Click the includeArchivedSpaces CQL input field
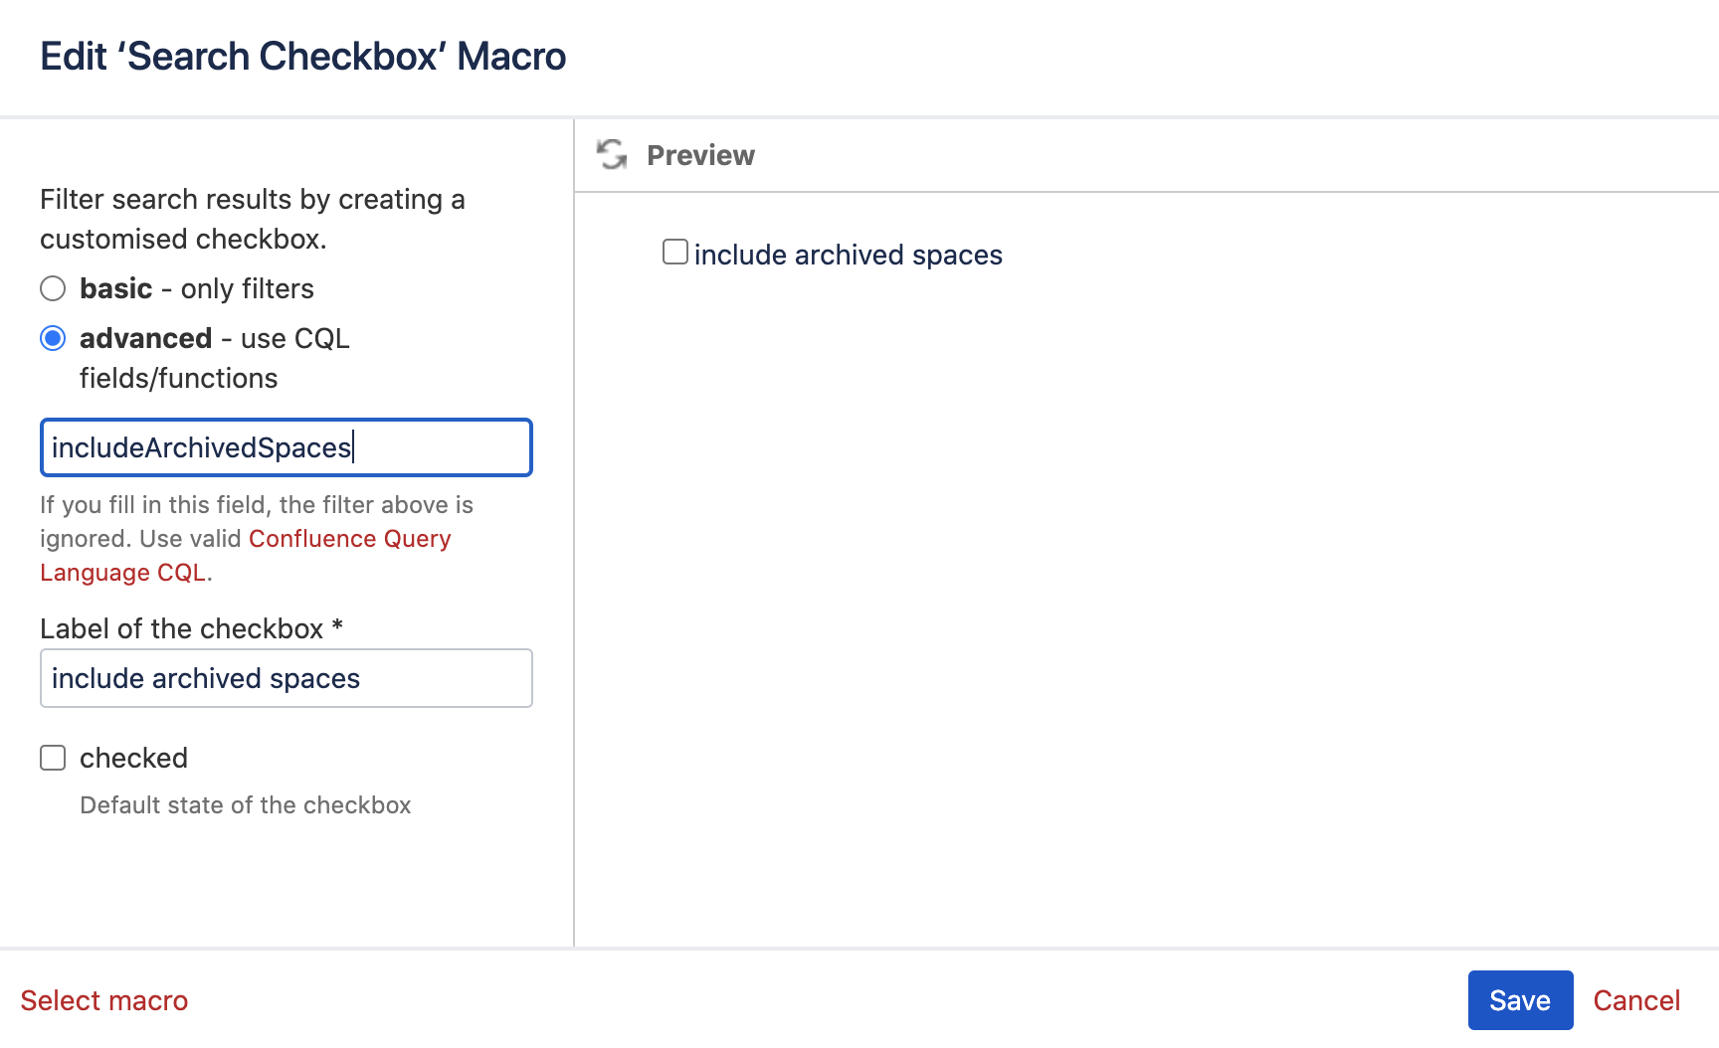 pos(286,447)
